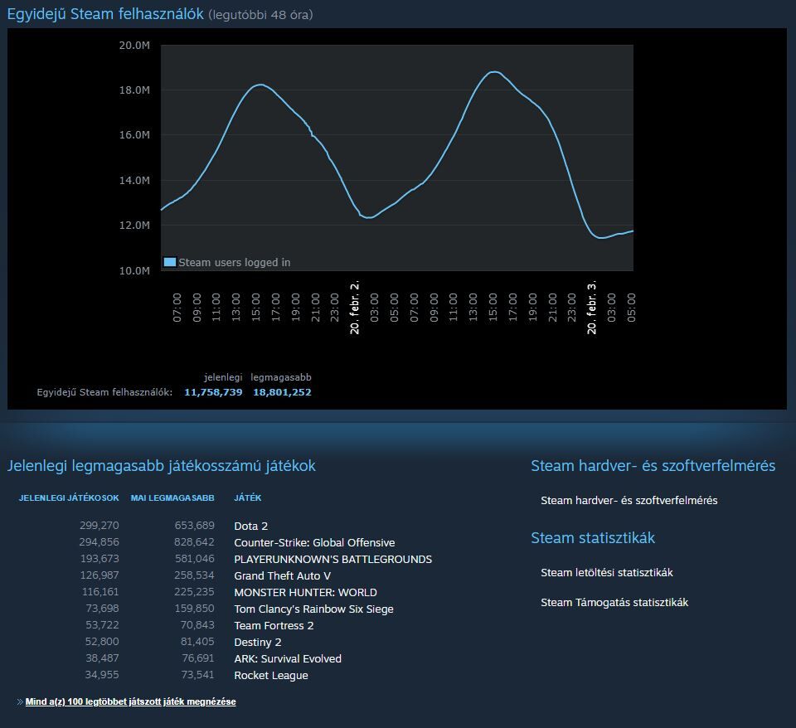
Task: Open the Rocket League entry
Action: click(x=271, y=676)
